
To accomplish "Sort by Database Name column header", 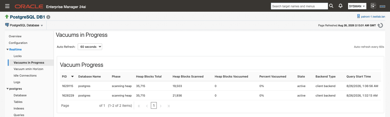I will point(89,76).
